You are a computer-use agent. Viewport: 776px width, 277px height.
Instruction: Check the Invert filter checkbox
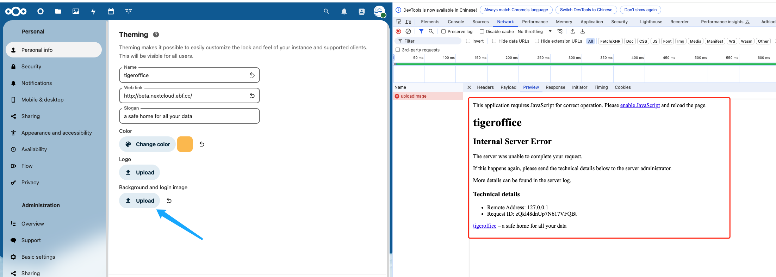pos(468,41)
